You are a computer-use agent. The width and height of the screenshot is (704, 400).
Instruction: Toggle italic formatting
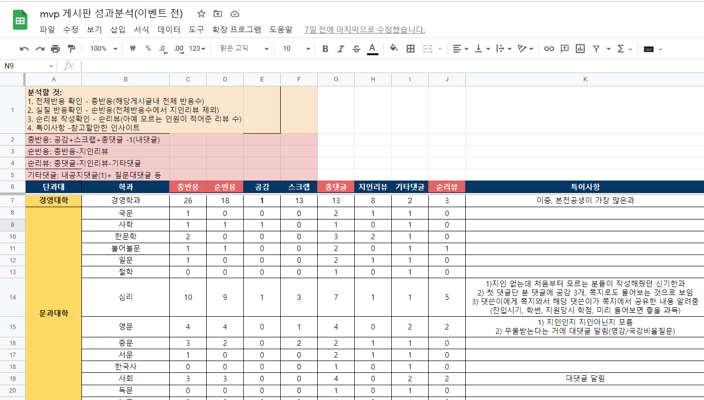click(x=340, y=49)
